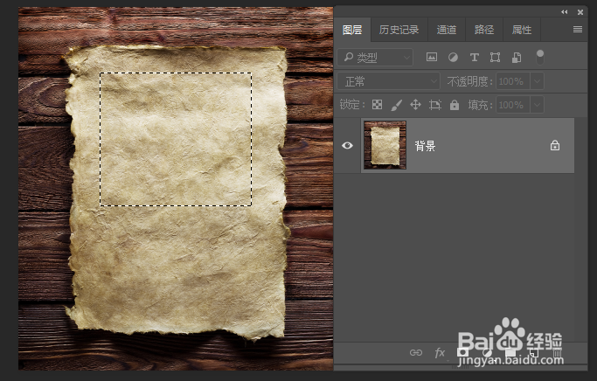
Task: Lock image pixels with brush icon
Action: [x=396, y=105]
